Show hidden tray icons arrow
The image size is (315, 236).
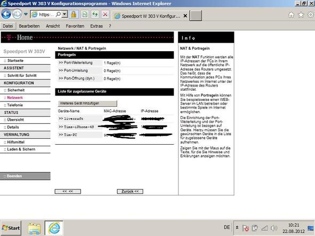(237, 228)
